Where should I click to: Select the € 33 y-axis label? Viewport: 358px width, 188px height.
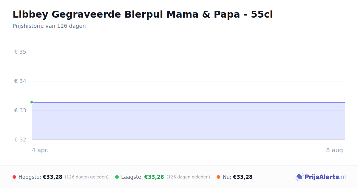click(20, 110)
